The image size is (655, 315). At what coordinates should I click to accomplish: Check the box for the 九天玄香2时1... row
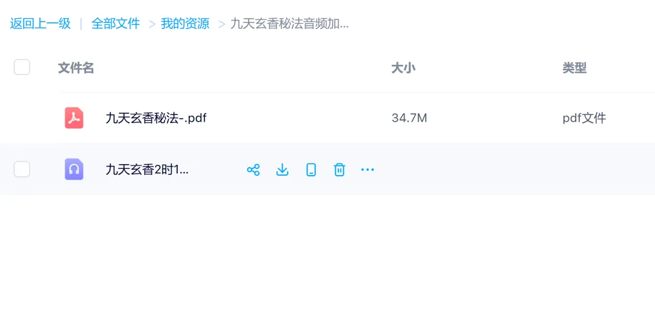22,170
